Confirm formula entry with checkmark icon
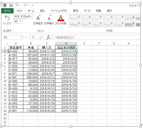This screenshot has width=143, height=128. point(41,37)
